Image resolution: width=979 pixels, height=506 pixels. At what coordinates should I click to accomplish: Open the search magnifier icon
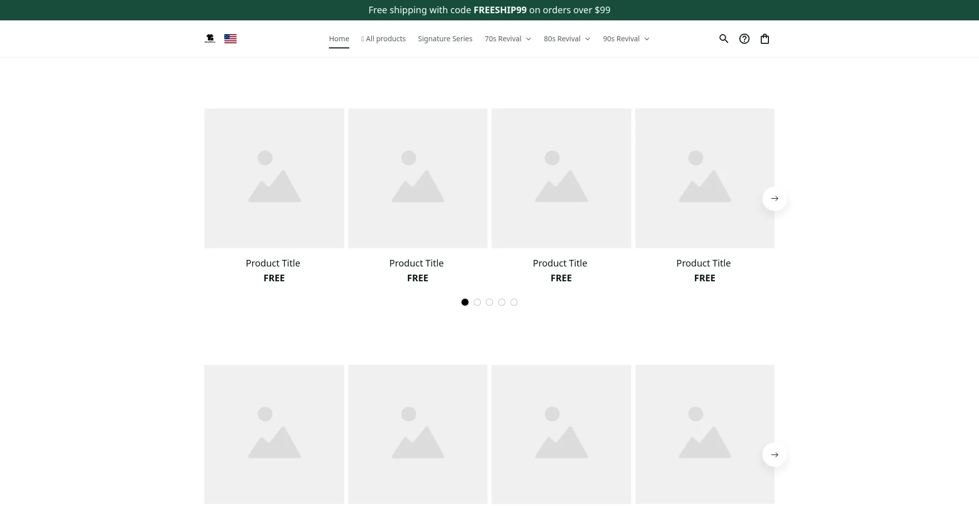coord(724,39)
